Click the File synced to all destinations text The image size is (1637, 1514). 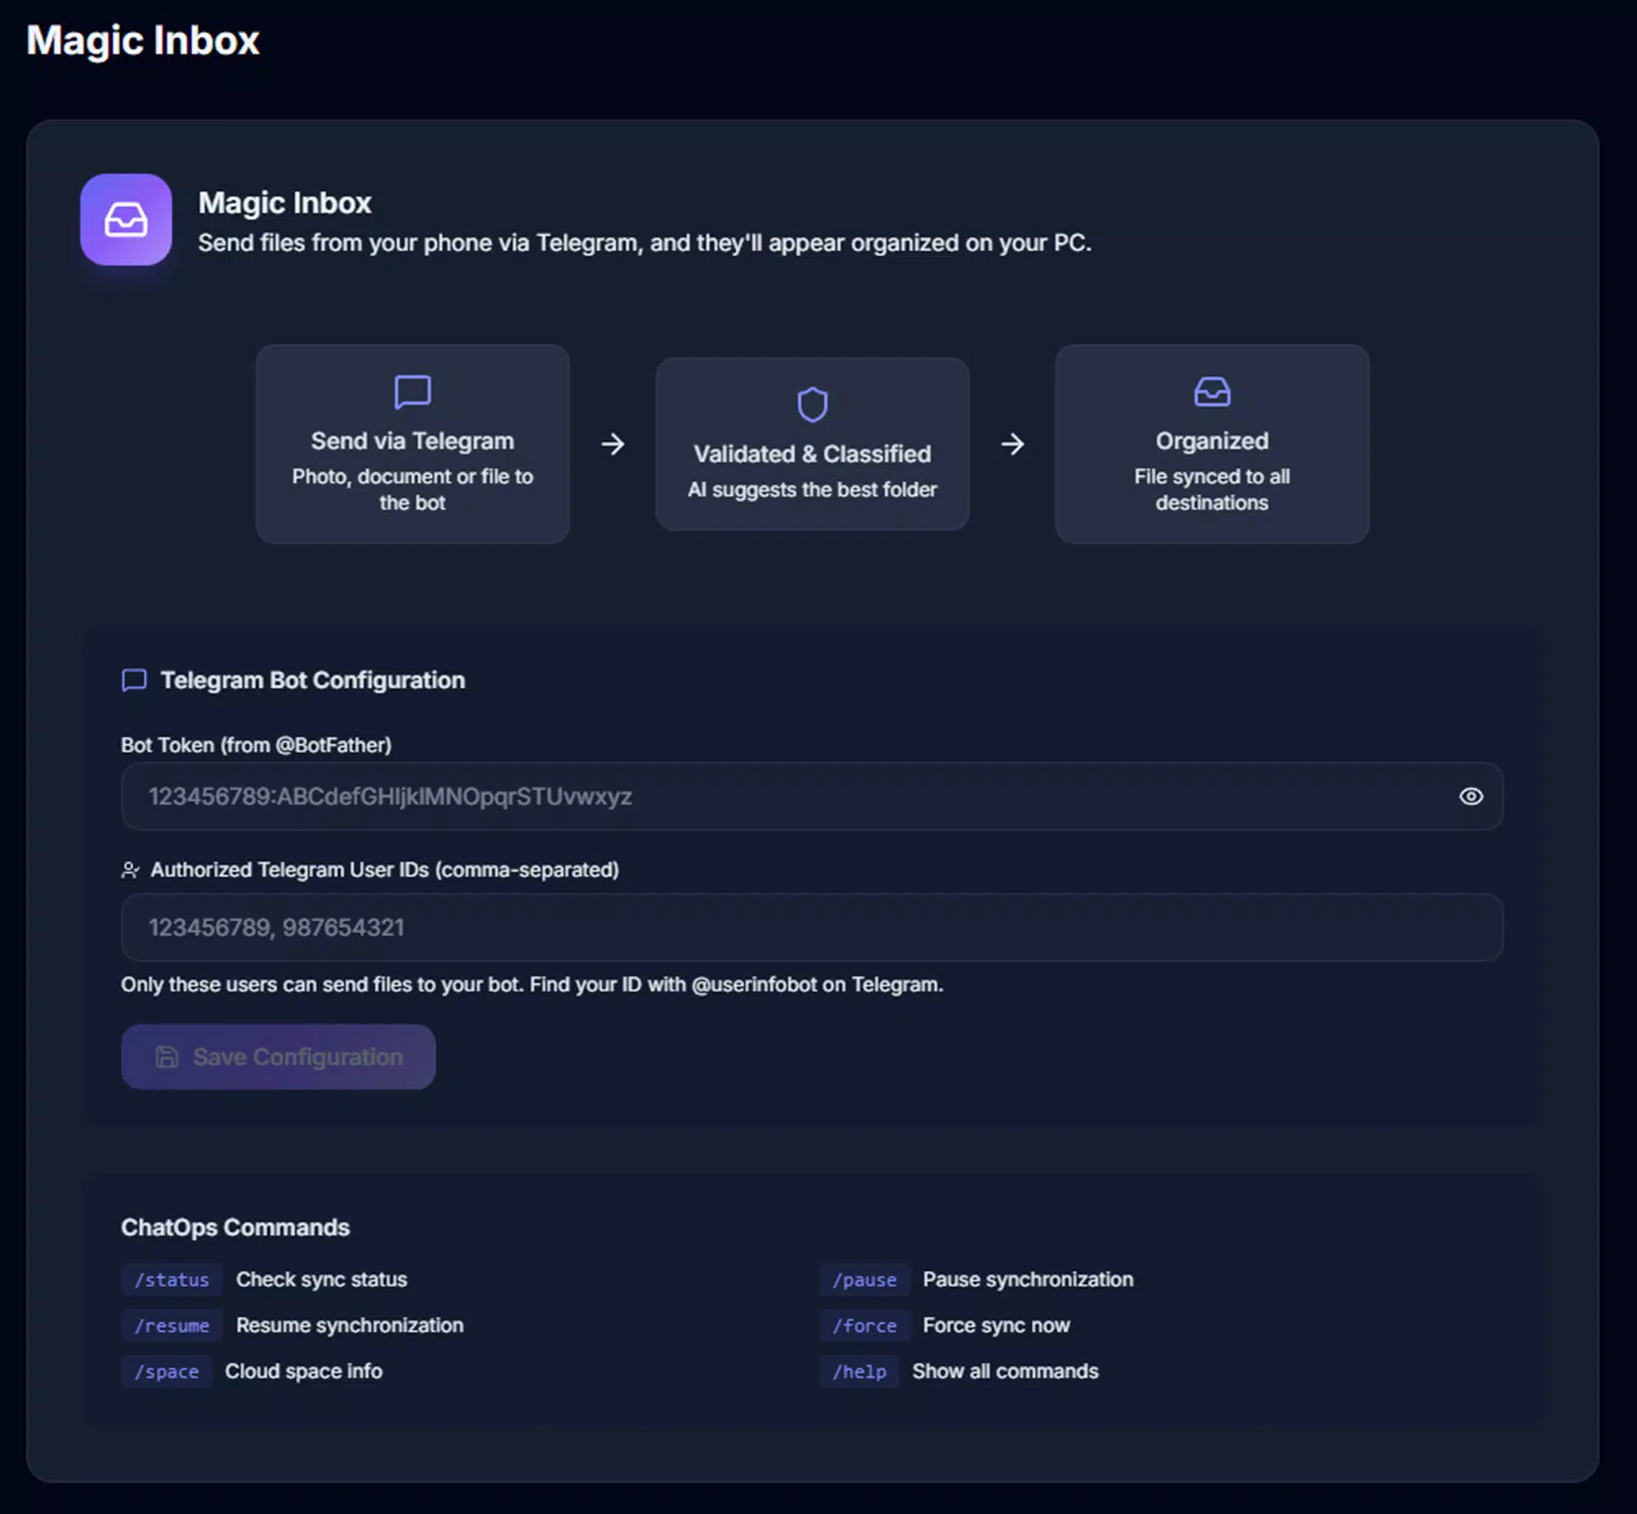[1212, 490]
